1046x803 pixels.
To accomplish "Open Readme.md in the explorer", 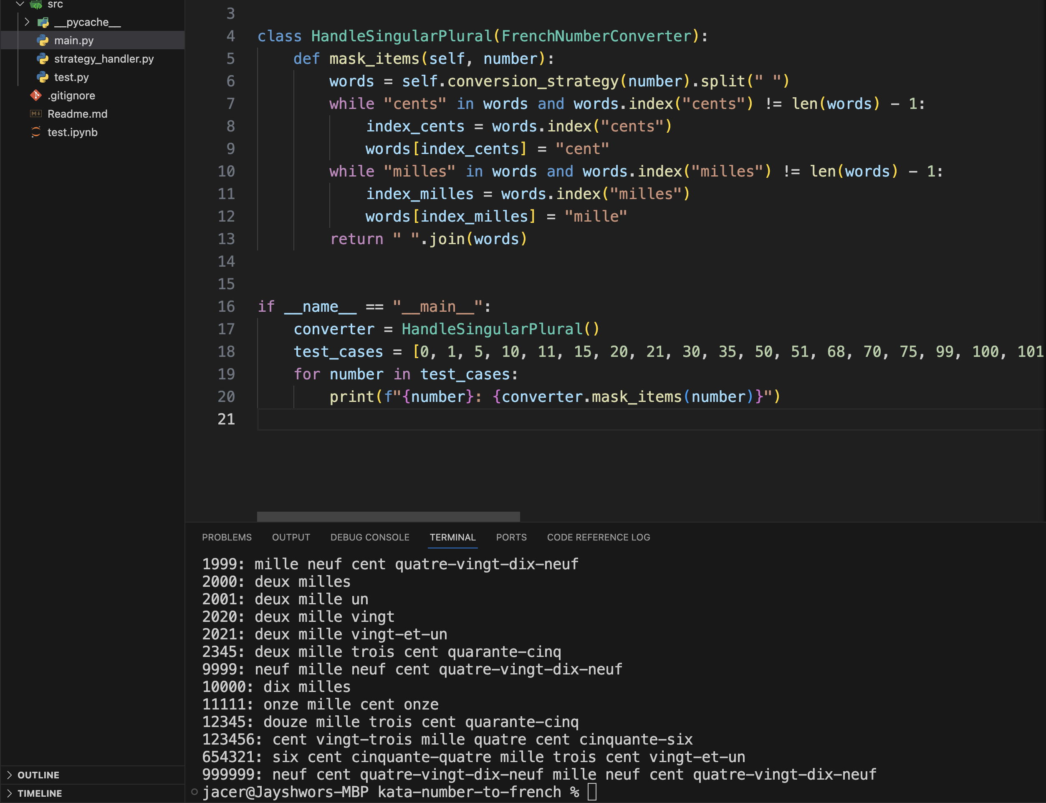I will click(x=78, y=114).
